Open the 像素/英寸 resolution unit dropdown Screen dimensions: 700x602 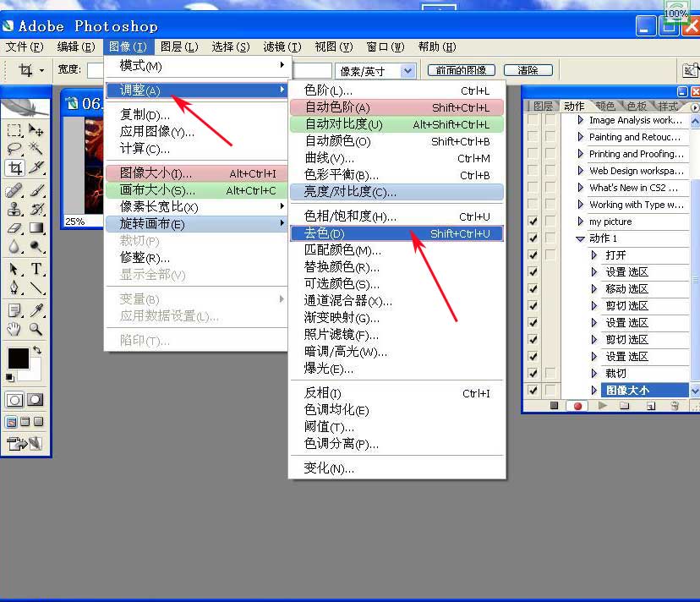[407, 70]
